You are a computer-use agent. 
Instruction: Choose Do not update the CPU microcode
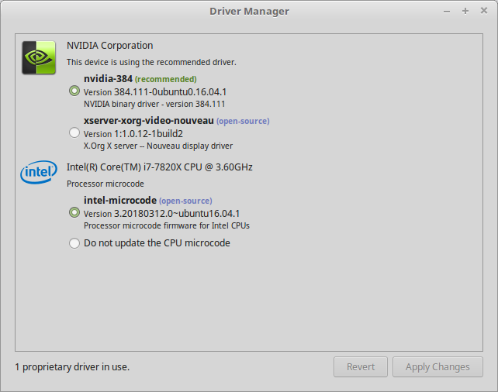coord(74,243)
